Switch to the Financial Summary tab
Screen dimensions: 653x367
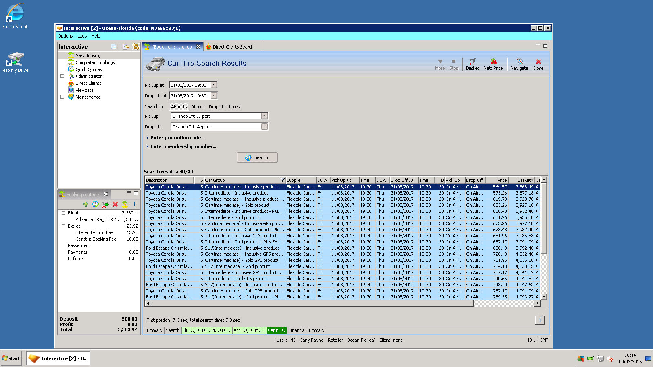307,330
